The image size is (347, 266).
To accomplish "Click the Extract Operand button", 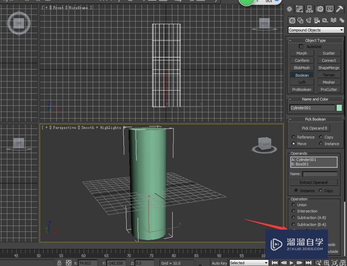I will pyautogui.click(x=314, y=182).
